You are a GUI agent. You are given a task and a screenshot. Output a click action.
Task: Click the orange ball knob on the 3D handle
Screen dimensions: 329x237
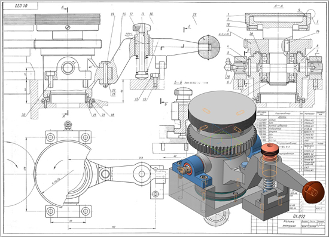click(x=313, y=192)
